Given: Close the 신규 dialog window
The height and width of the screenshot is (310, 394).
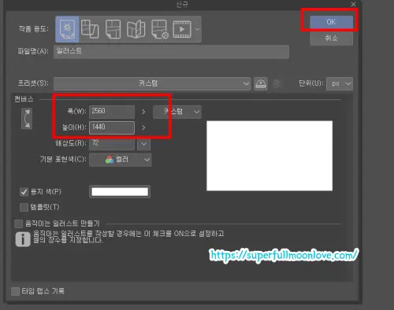Looking at the screenshot, I should [353, 4].
